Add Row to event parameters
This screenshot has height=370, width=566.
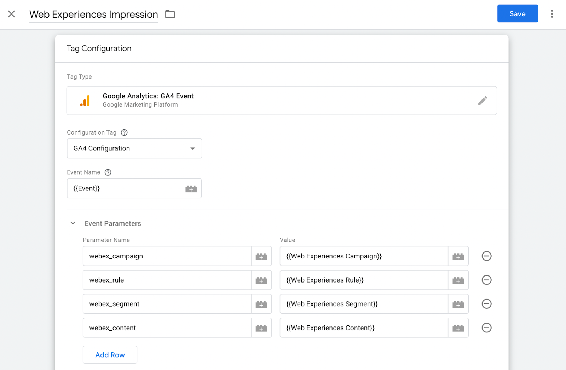click(x=110, y=355)
